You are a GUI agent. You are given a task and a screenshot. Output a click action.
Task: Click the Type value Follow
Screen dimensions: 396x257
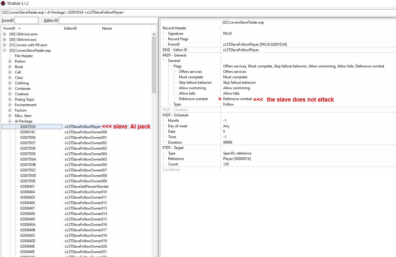pos(228,104)
